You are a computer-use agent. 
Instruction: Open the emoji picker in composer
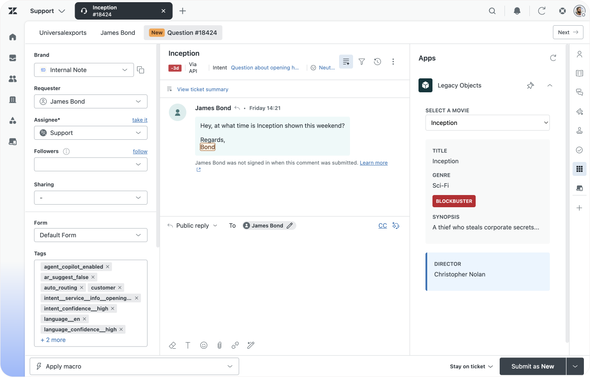(x=204, y=345)
